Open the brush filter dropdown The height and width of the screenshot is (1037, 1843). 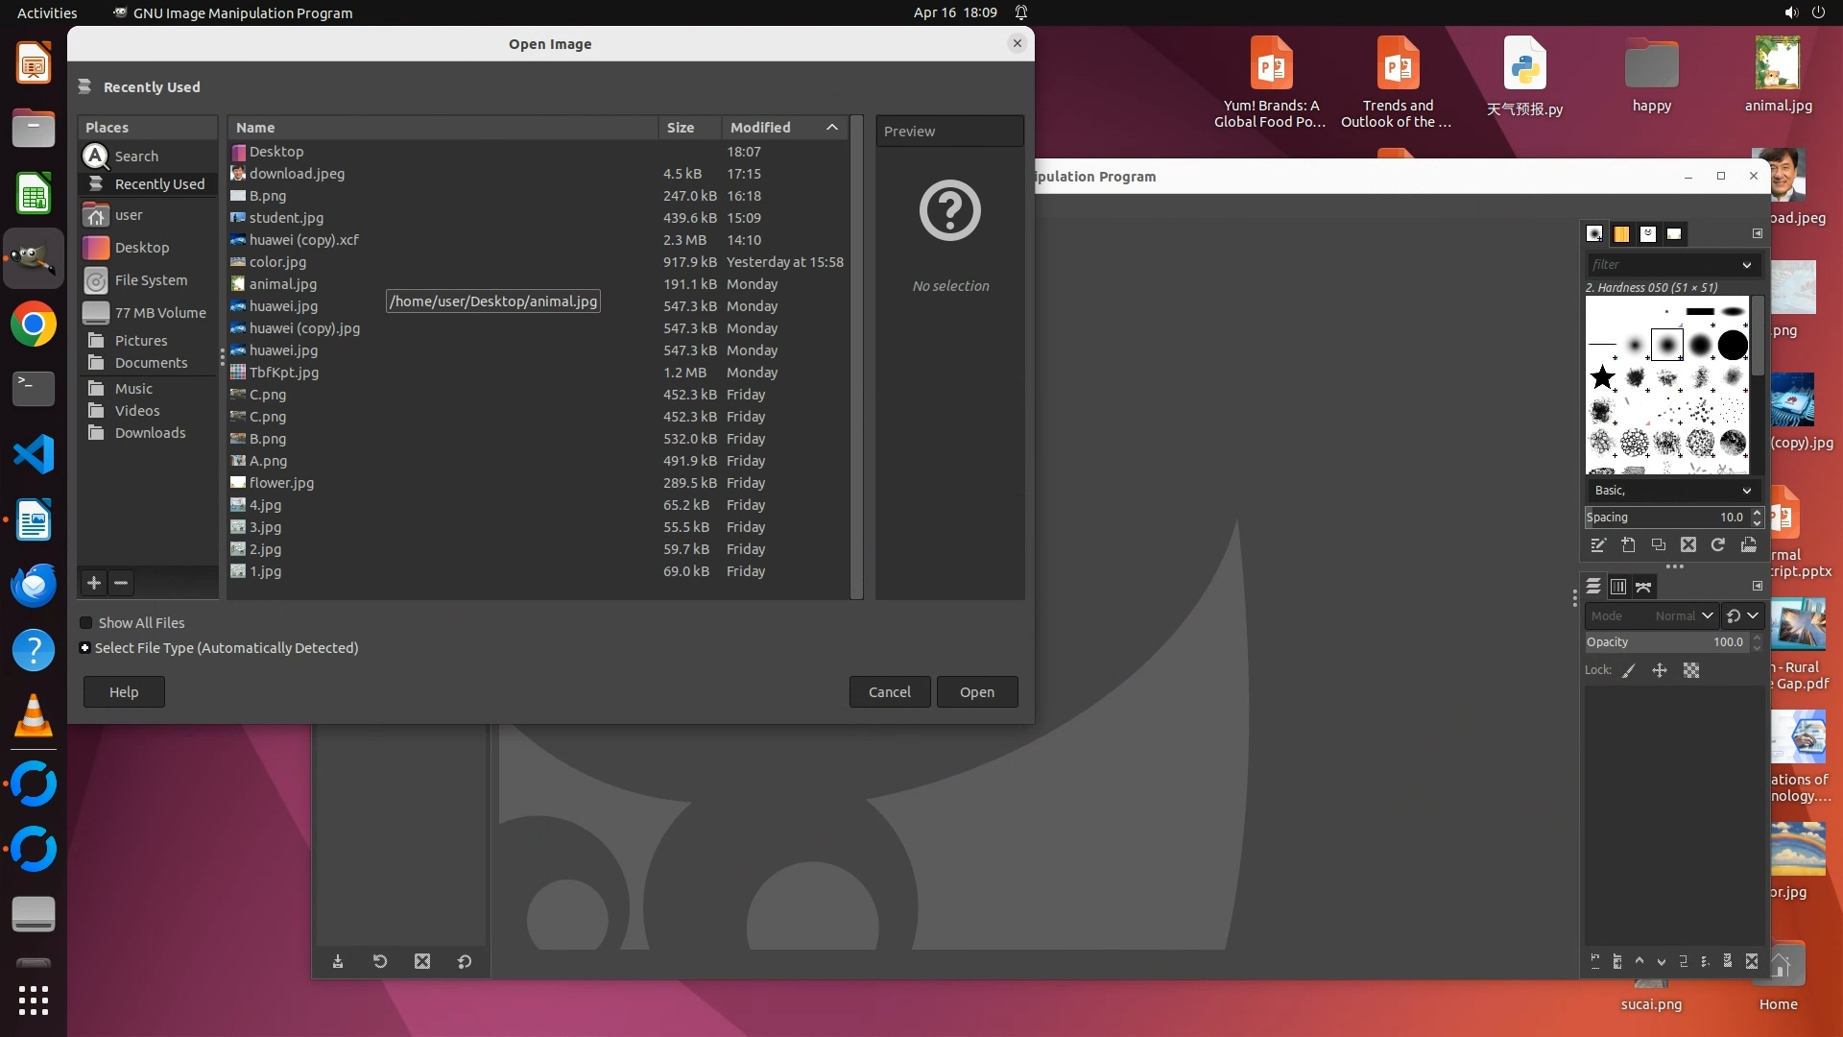(x=1746, y=265)
